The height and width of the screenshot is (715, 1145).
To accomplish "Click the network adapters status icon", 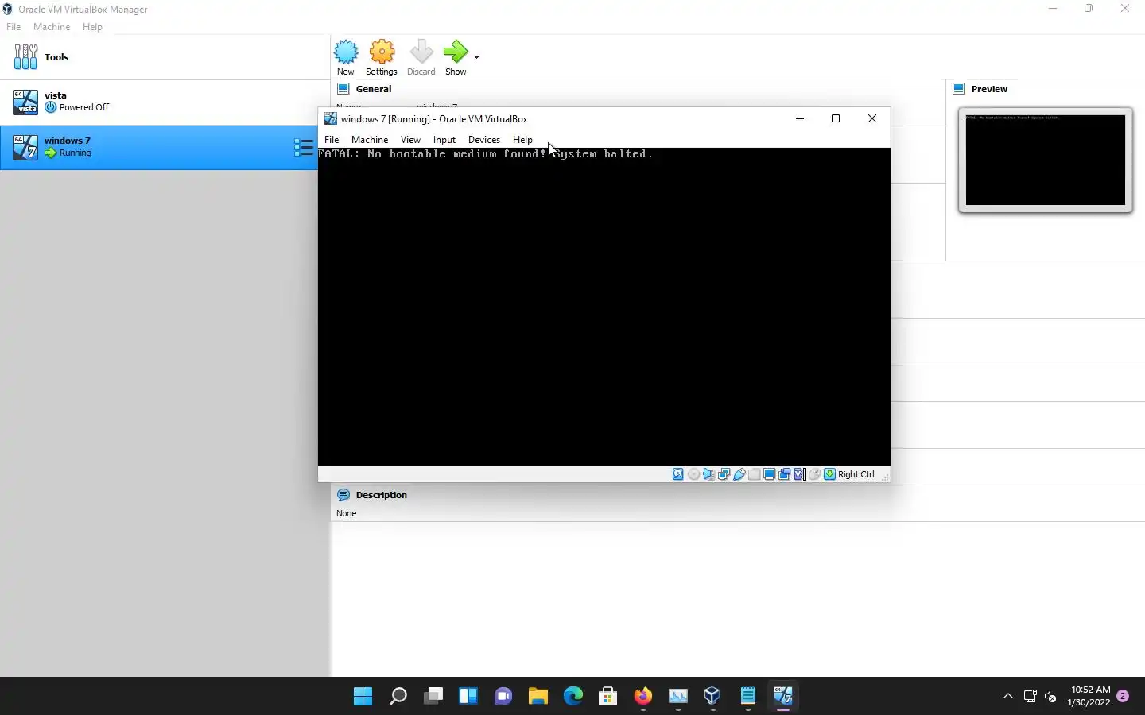I will (724, 474).
